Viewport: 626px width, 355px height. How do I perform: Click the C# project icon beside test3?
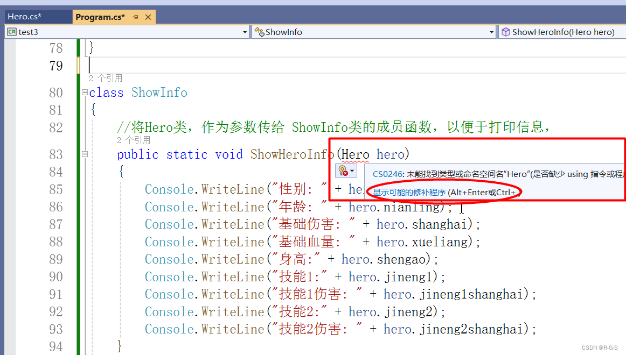coord(11,32)
